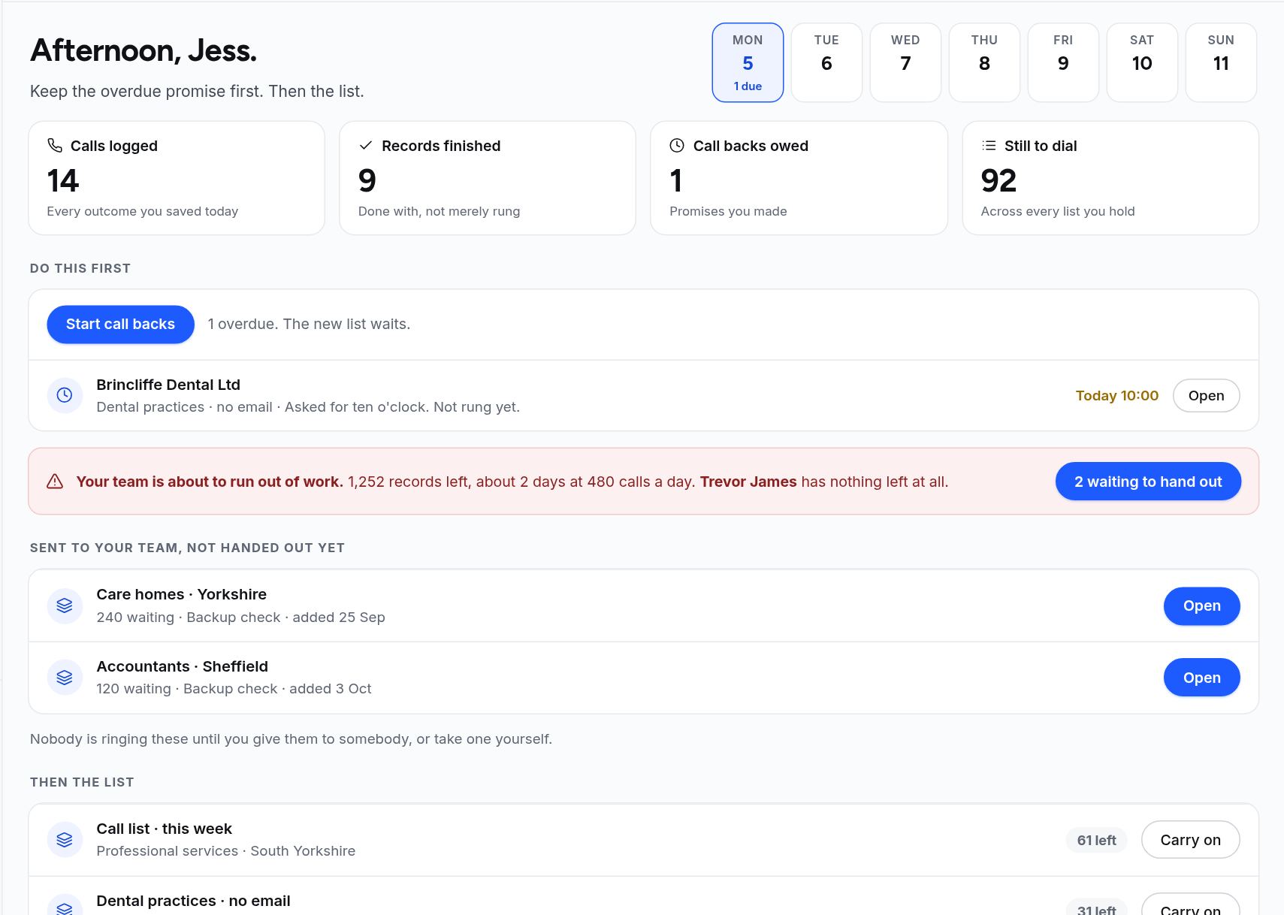Click the clock icon beside Brincliffe Dental Ltd
The image size is (1284, 915).
pyautogui.click(x=65, y=395)
